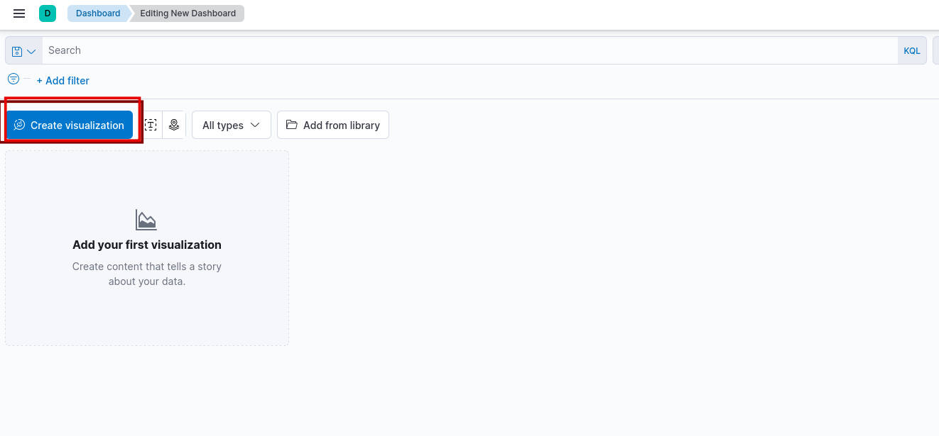Viewport: 939px width, 436px height.
Task: Click the icon inside Create visualization button
Action: coord(19,125)
